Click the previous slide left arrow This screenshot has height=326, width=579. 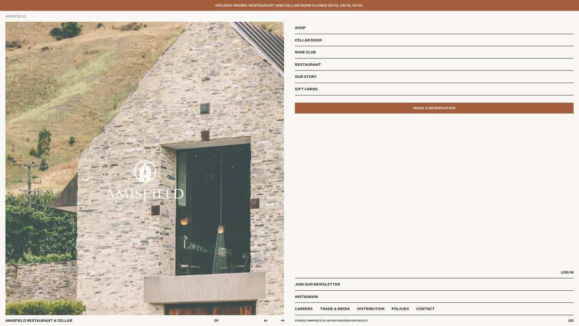pos(266,321)
